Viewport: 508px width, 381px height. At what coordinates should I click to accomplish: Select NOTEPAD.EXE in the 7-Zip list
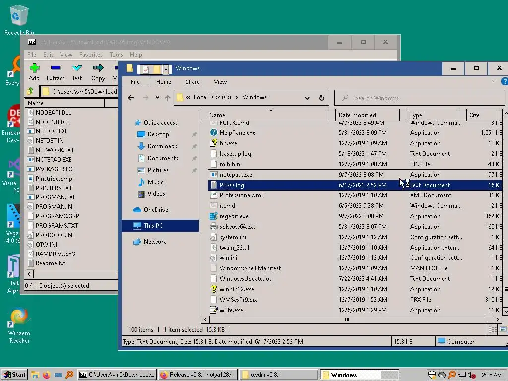point(54,159)
